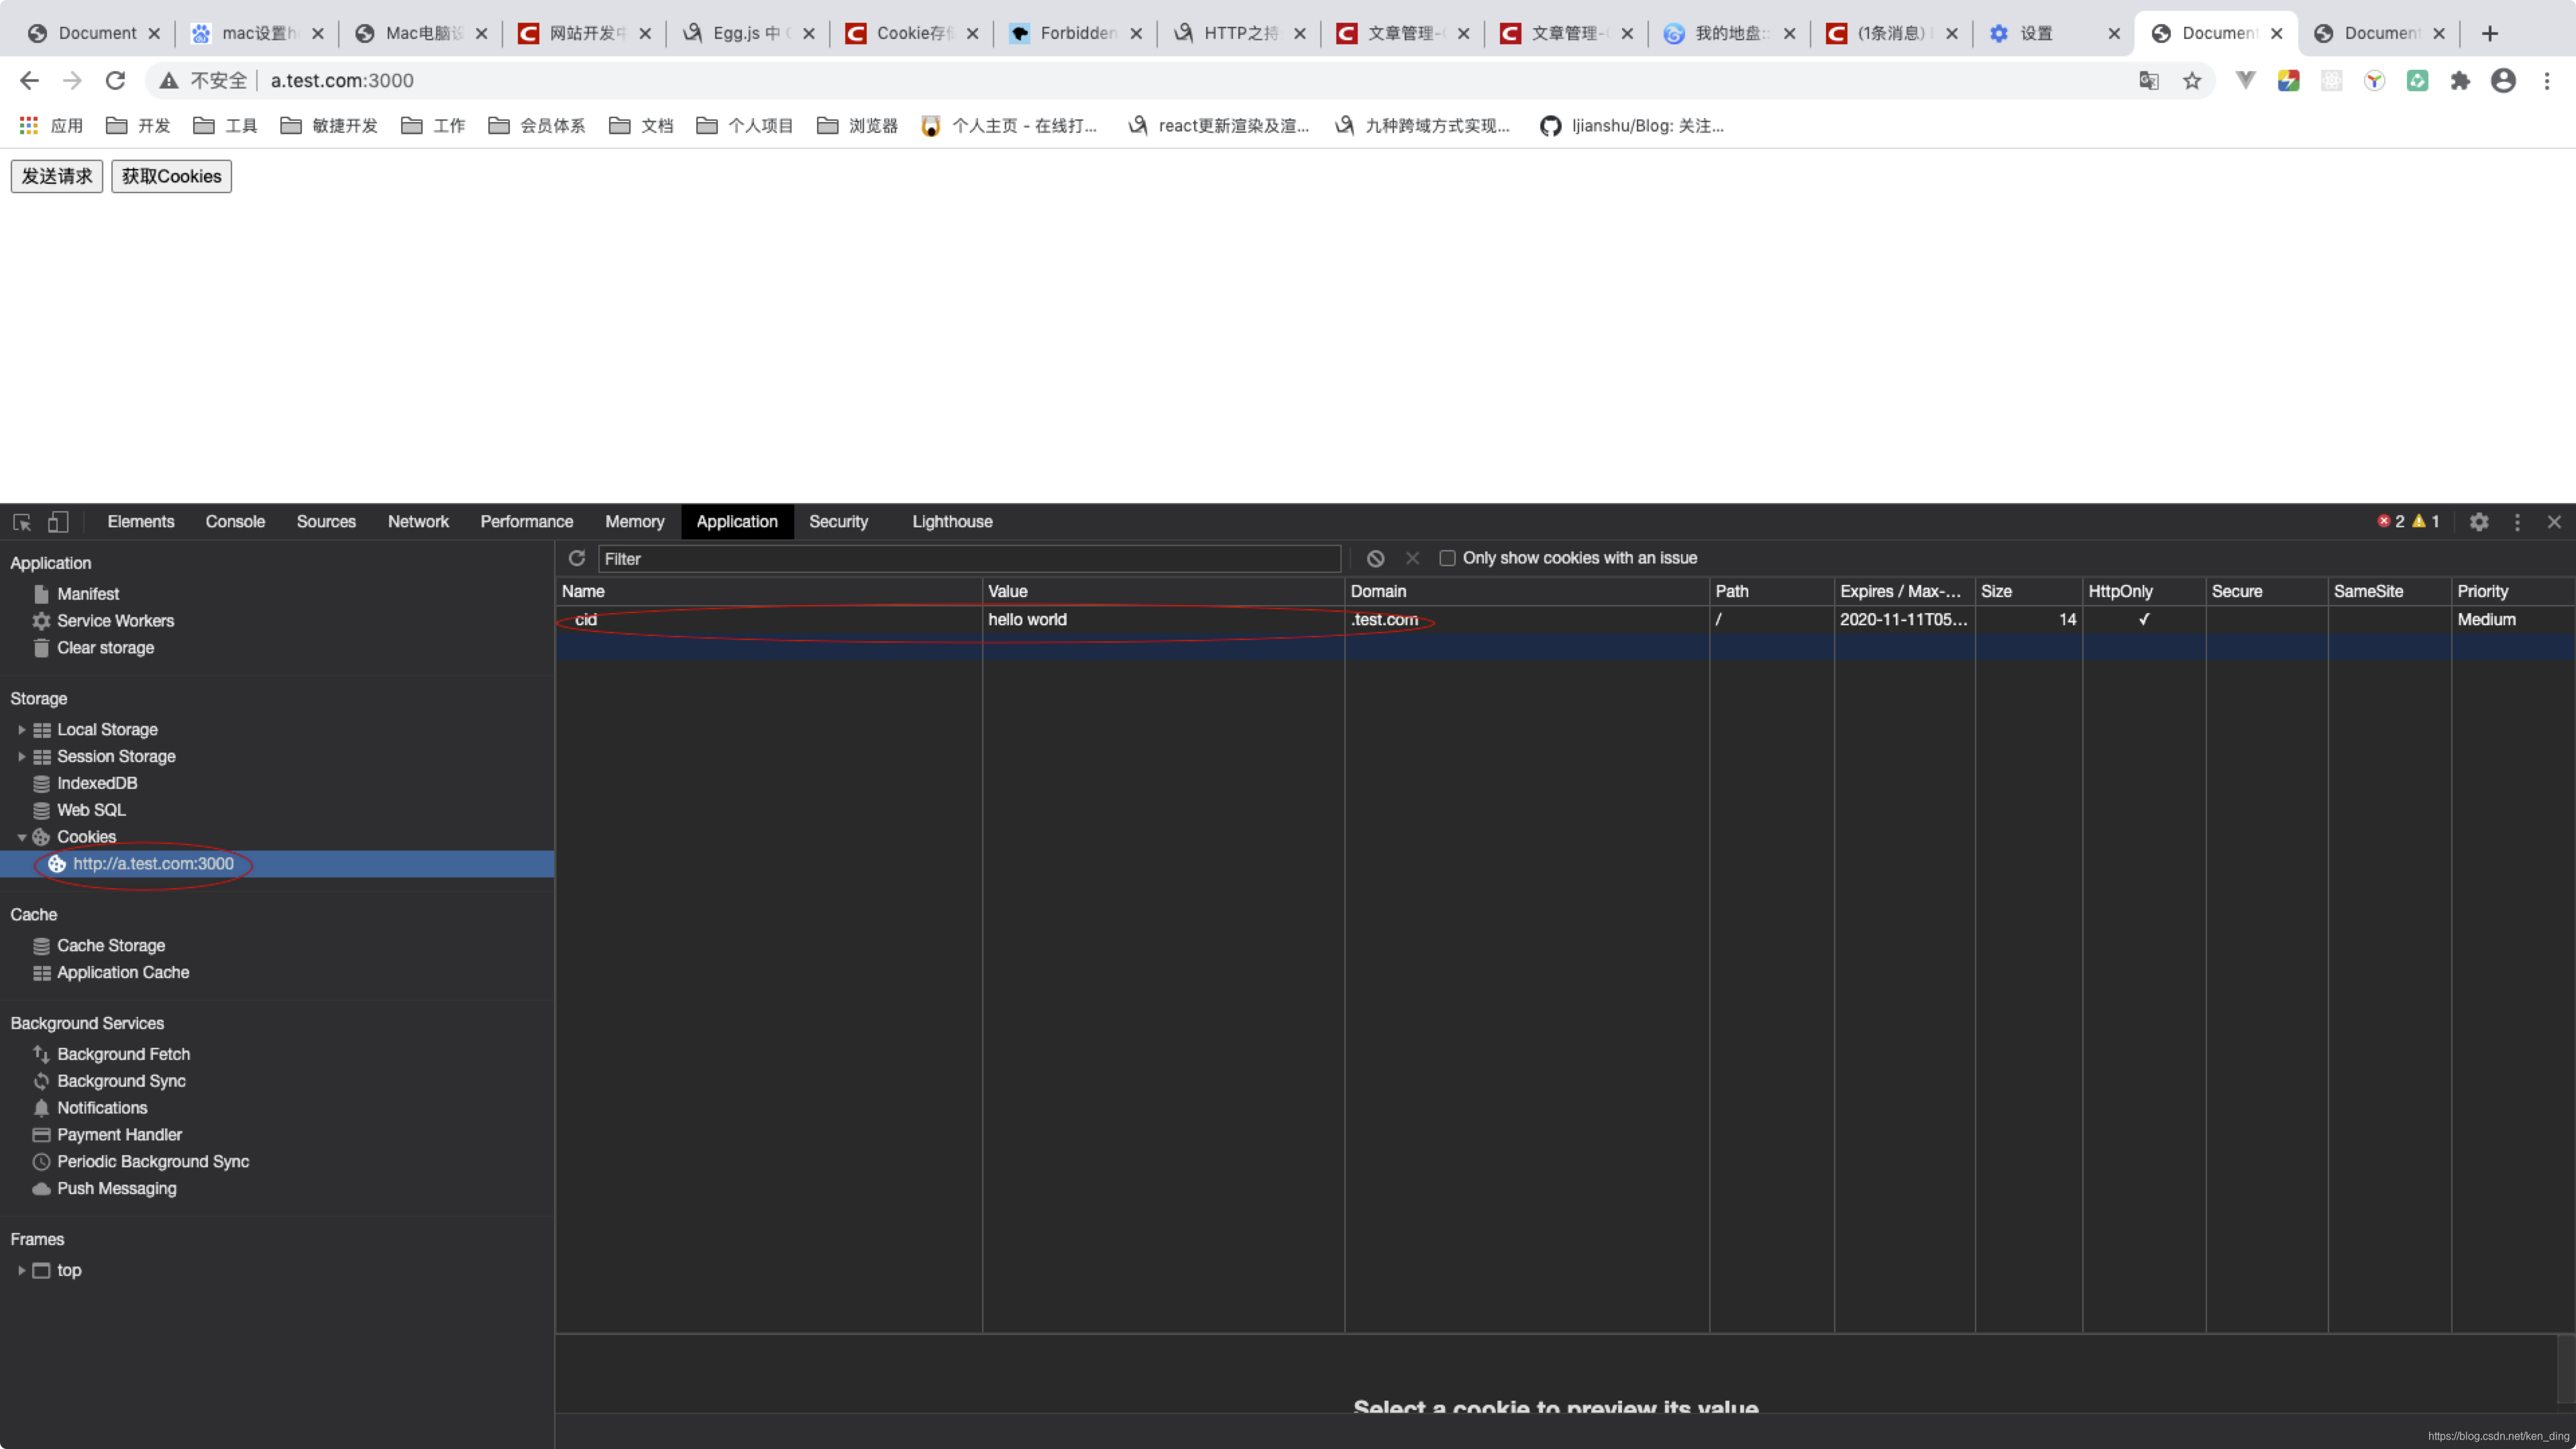Toggle device toolbar icon in DevTools
2576x1449 pixels.
coord(58,522)
